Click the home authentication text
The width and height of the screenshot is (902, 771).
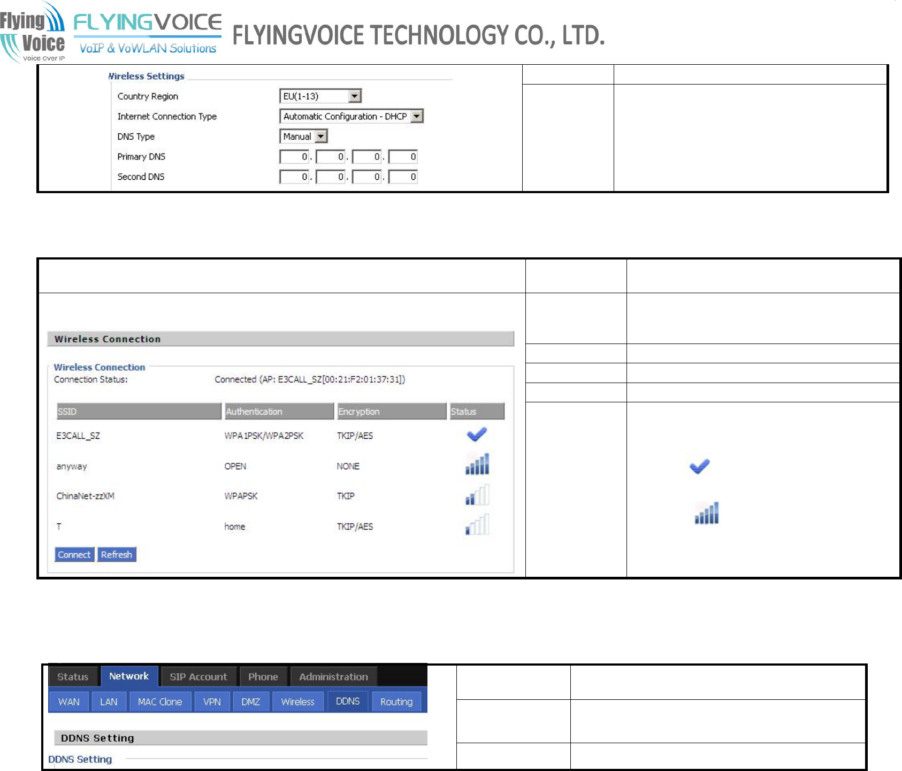tap(235, 526)
